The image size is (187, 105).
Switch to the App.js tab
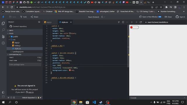click(48, 22)
